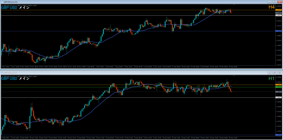Click the gray current price label in H4 chart
Viewport: 283px width, 140px height.
click(x=278, y=13)
